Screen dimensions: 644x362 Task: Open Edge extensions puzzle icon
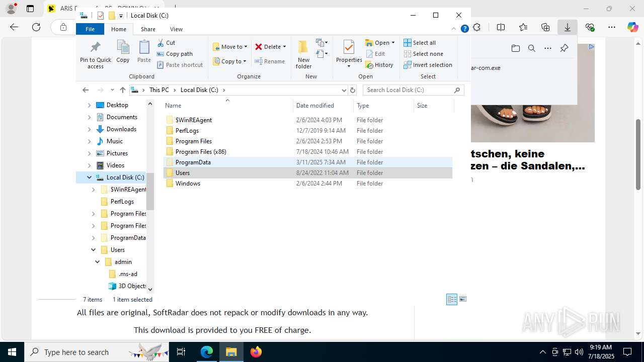tap(477, 27)
